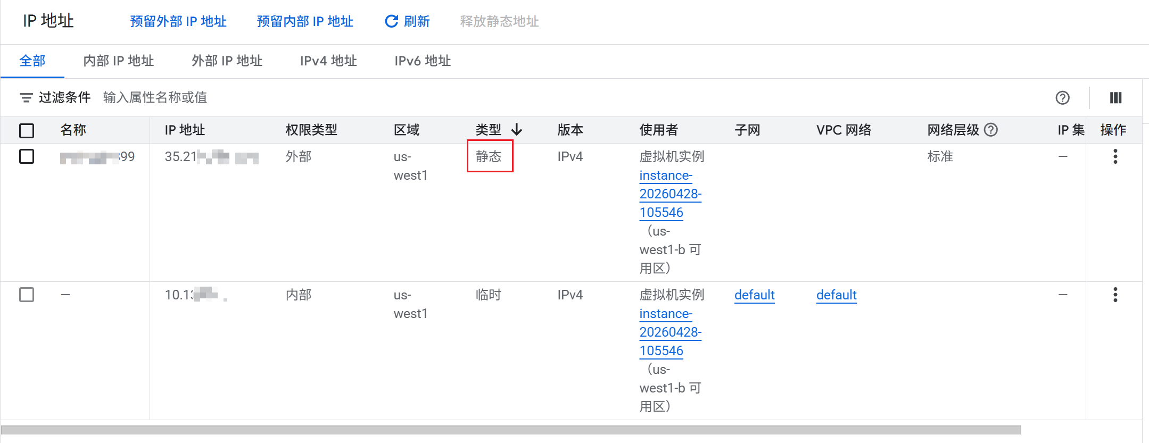Open the default subnet link in 子网 column
This screenshot has width=1149, height=443.
(x=754, y=295)
